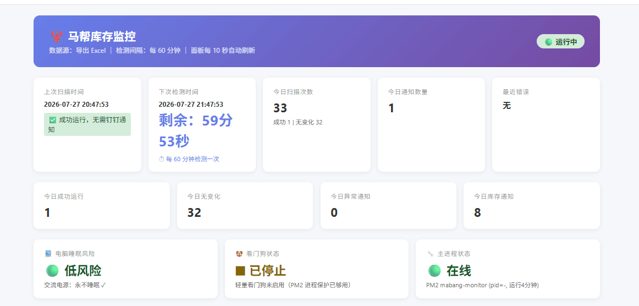Click the 今日异常通知 value 0
The image size is (639, 306).
click(x=334, y=212)
